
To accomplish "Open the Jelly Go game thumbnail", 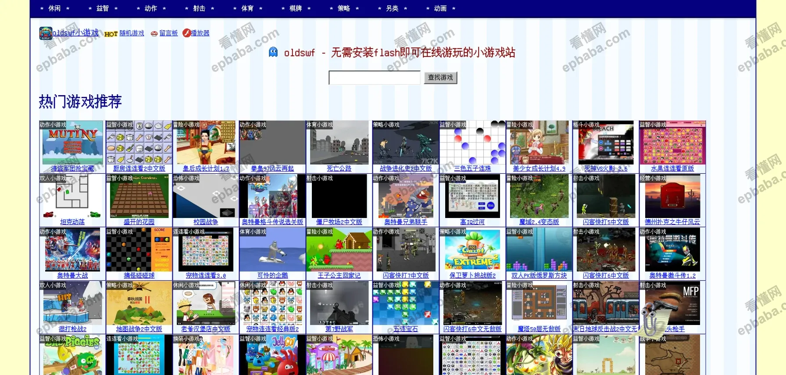I will point(272,355).
